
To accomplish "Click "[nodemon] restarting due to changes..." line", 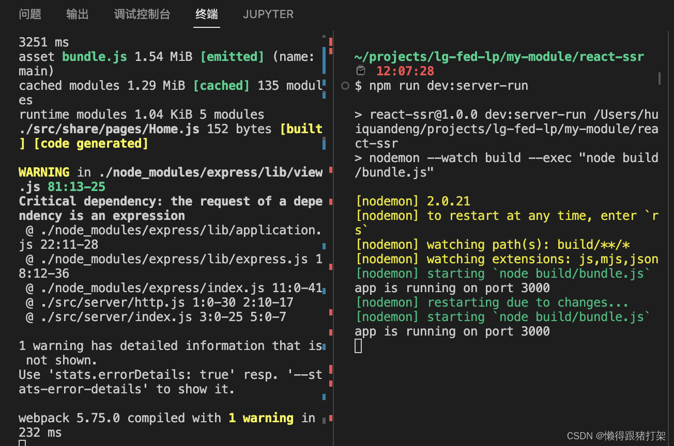I will coord(492,302).
